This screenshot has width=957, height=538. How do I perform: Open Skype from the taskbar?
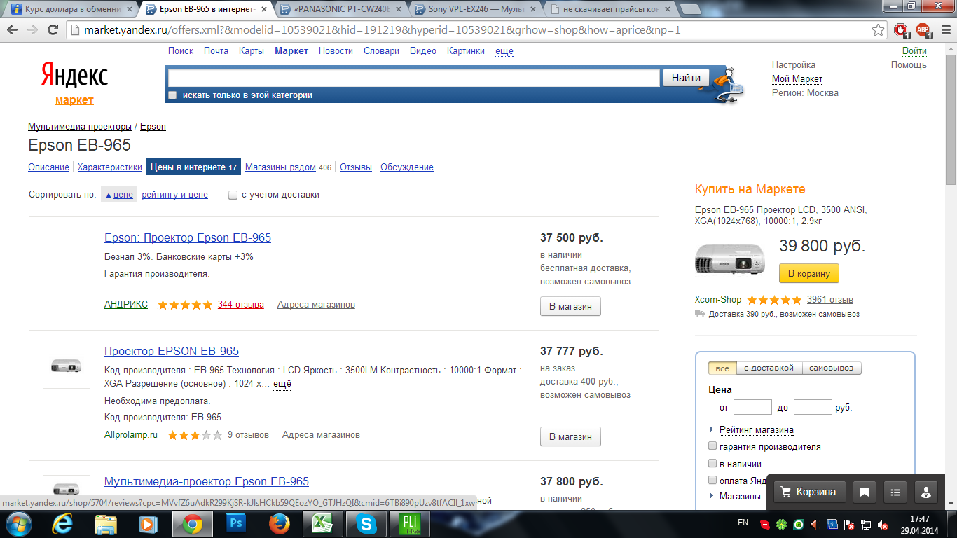point(366,523)
